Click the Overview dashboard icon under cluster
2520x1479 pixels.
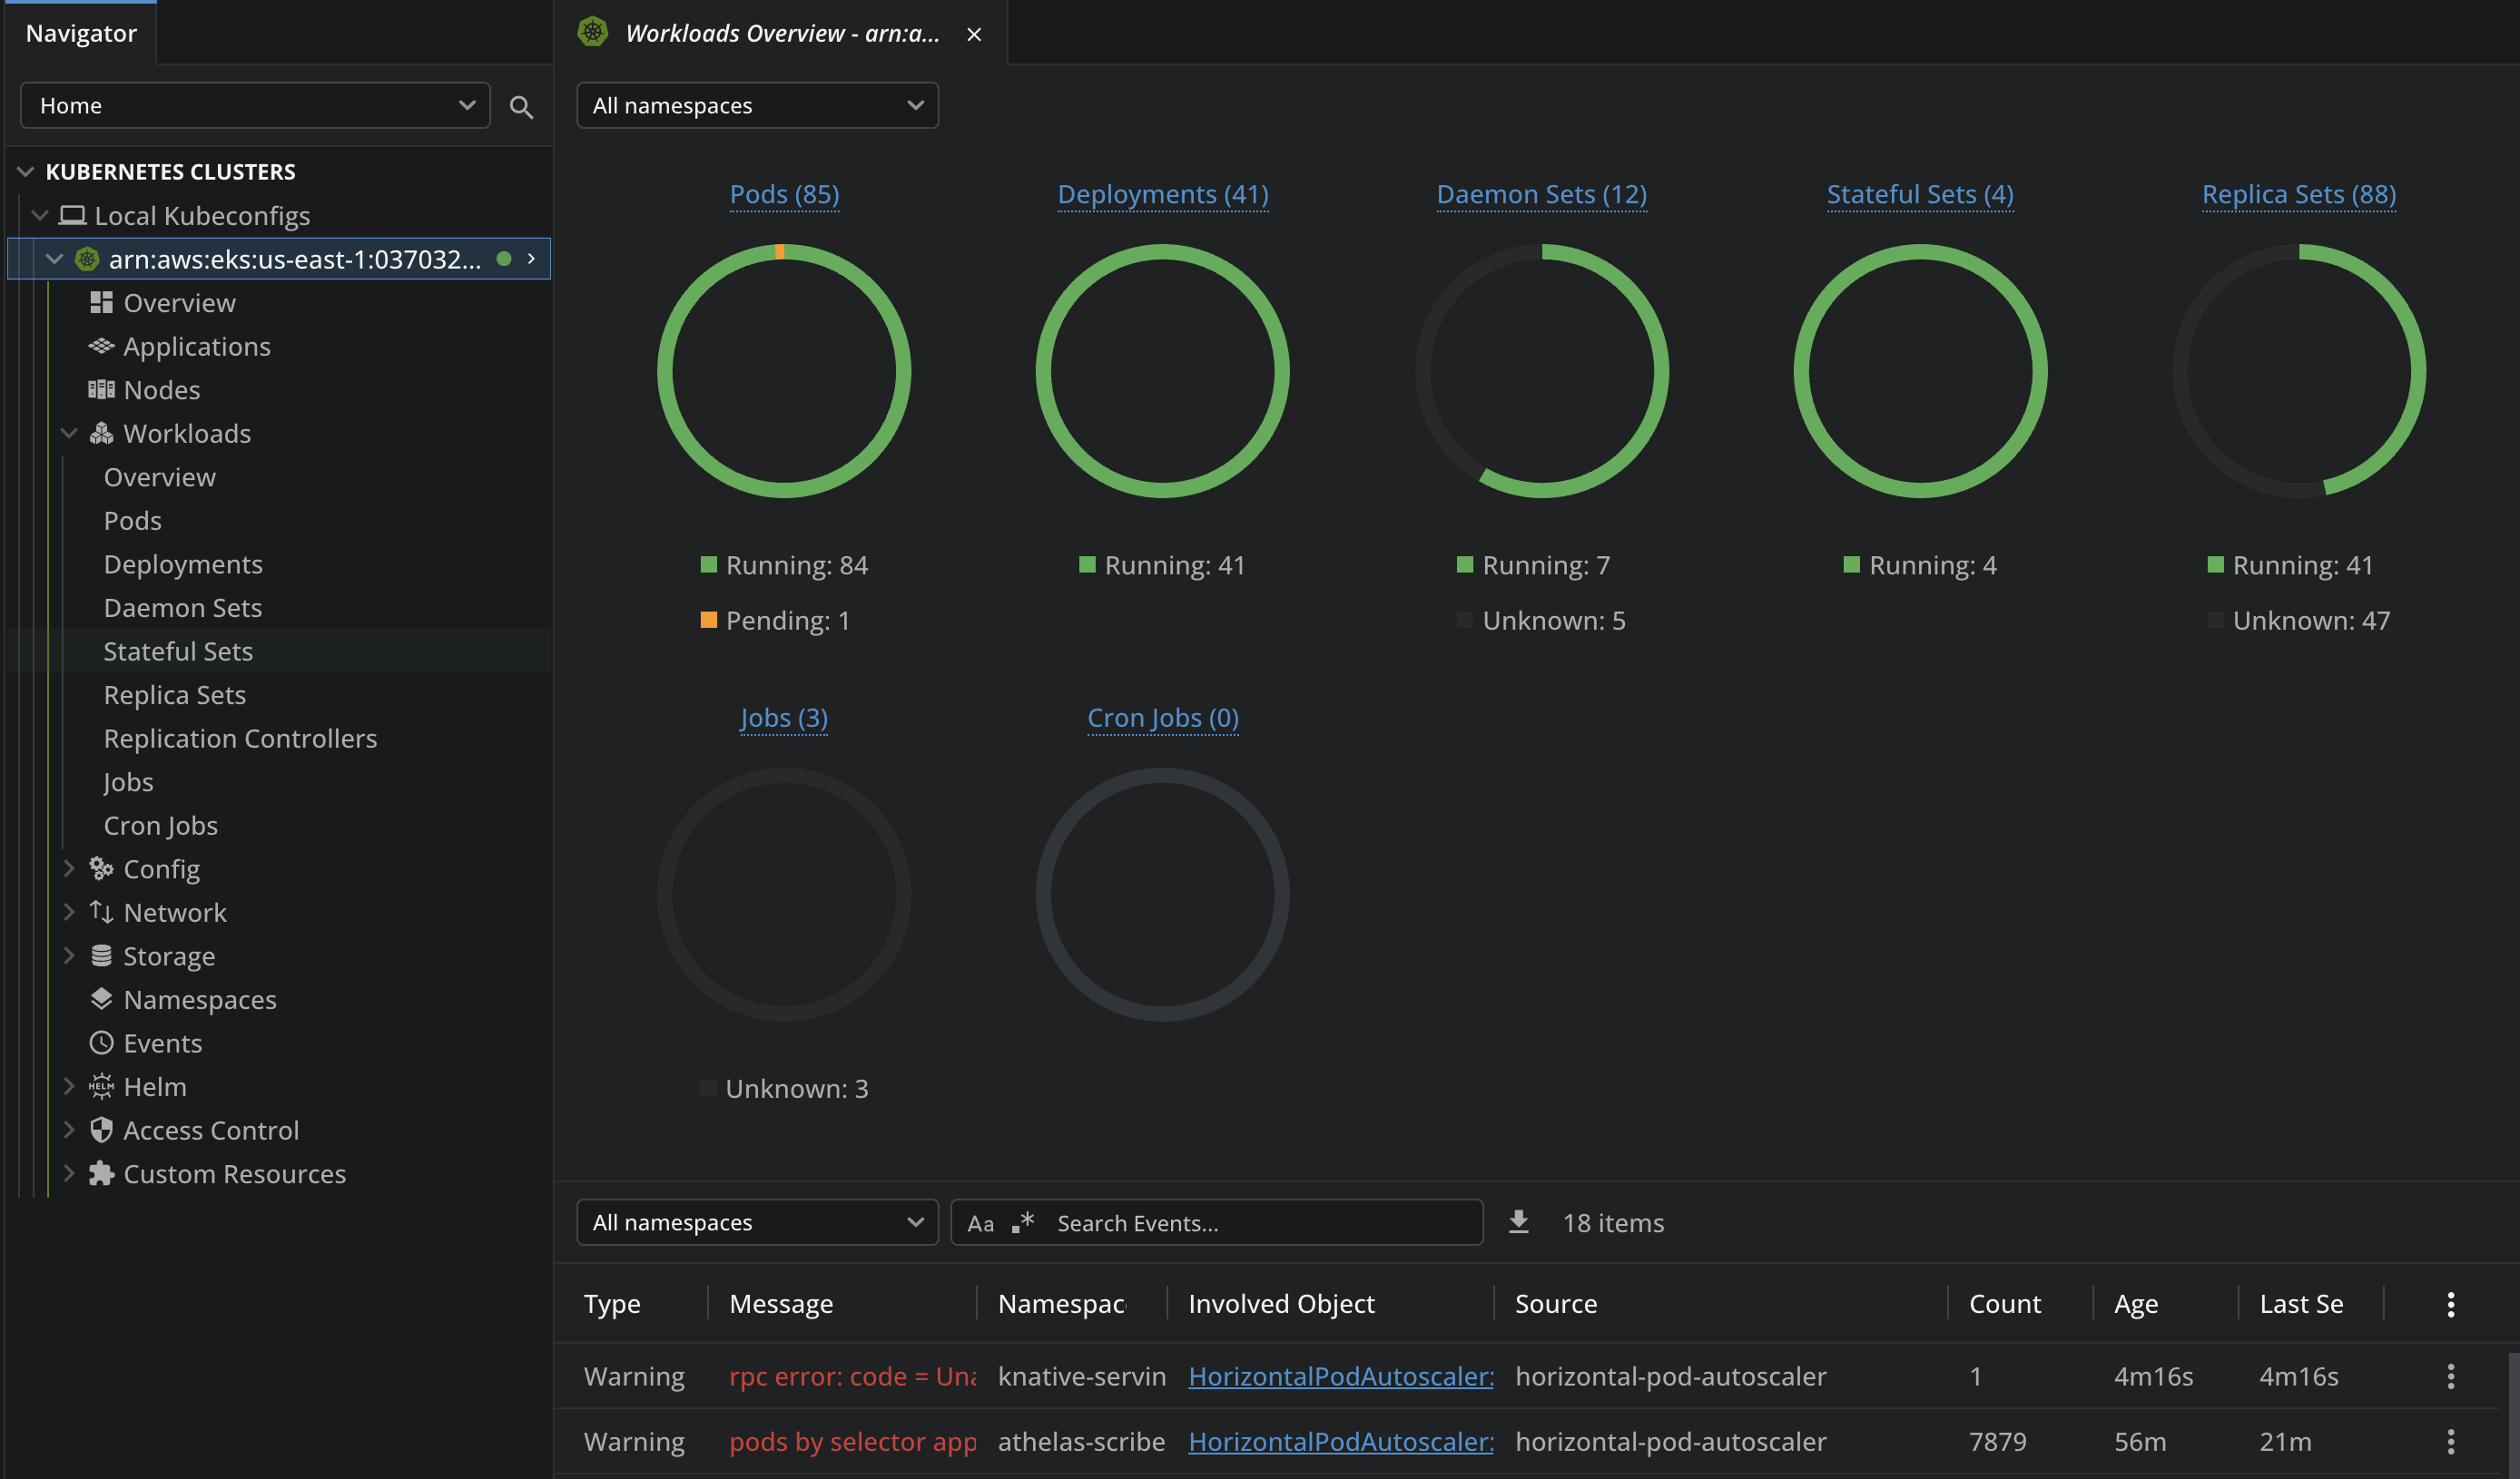pos(101,303)
